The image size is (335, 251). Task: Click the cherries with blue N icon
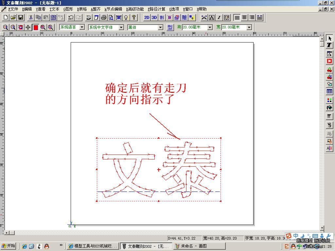pos(329,77)
